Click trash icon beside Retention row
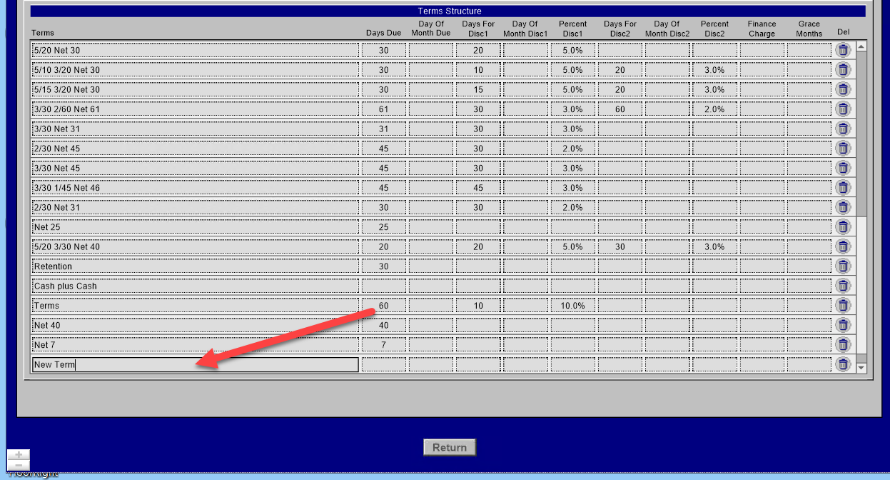This screenshot has height=480, width=890. tap(843, 266)
